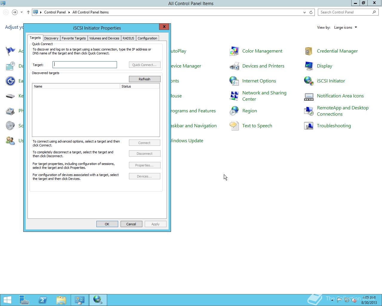
Task: Click All Control Panel Items breadcrumb
Action: click(x=90, y=12)
